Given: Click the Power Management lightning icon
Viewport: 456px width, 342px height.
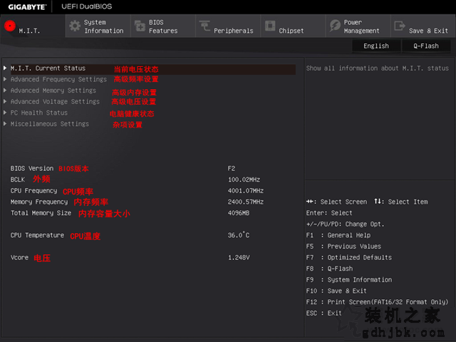Looking at the screenshot, I should [335, 26].
